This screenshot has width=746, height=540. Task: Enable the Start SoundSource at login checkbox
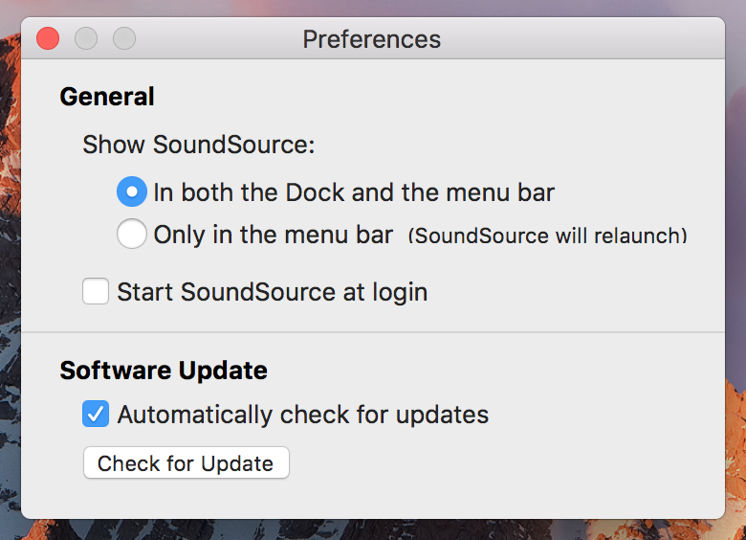point(96,291)
